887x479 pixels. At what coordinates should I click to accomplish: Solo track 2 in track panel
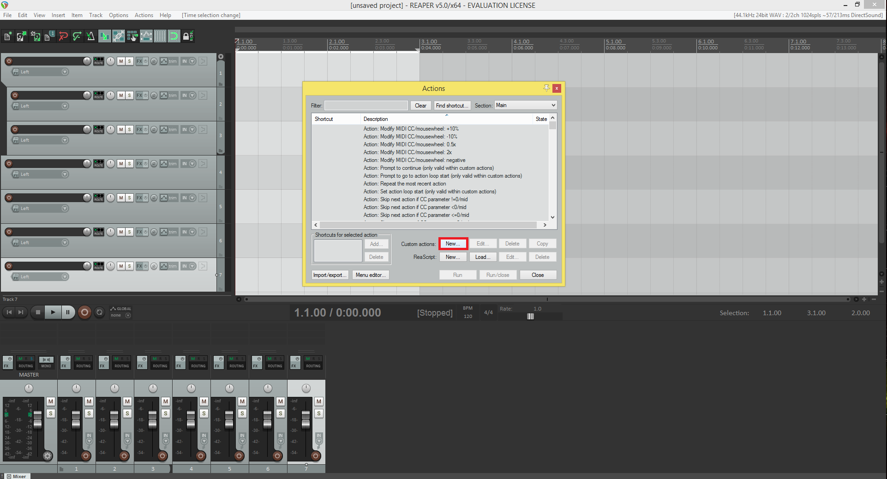[129, 96]
